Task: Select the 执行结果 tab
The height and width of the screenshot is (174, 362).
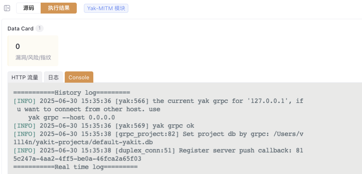Action: (x=59, y=8)
